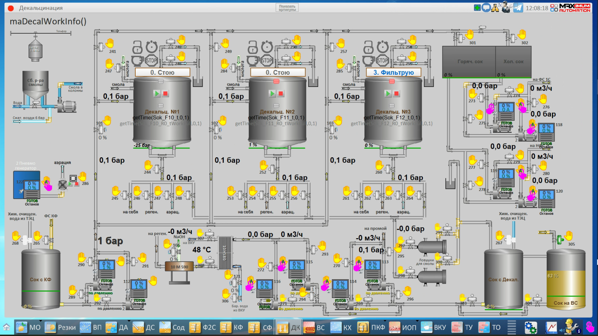Switch to the ВС screen tab
This screenshot has width=598, height=336.
pos(314,328)
